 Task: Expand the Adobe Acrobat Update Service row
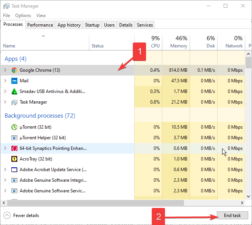[5, 170]
